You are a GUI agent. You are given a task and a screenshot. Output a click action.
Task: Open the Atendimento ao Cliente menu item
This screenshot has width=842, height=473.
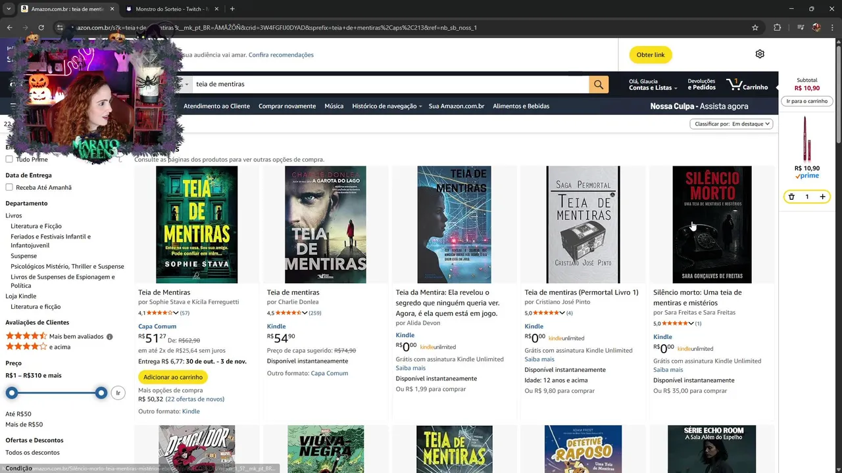click(216, 106)
